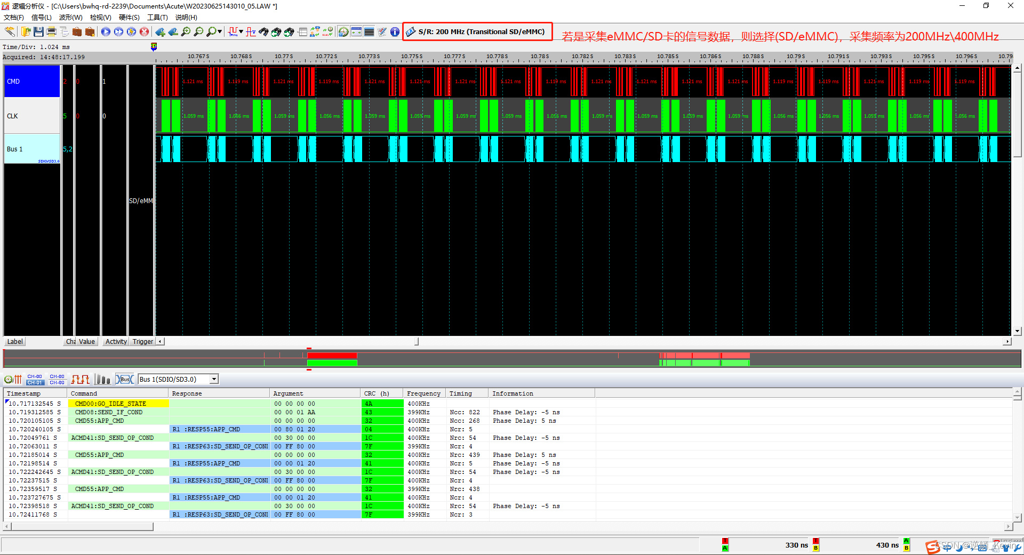Click the waveform horizontal scrollbar thumb
Viewport: 1024px width, 555px height.
pyautogui.click(x=417, y=342)
